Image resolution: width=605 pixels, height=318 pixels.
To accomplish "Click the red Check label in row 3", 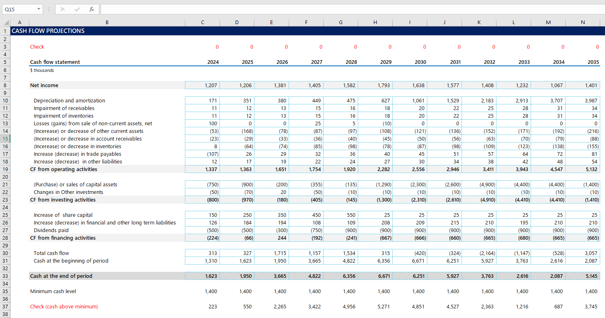I will [x=37, y=47].
